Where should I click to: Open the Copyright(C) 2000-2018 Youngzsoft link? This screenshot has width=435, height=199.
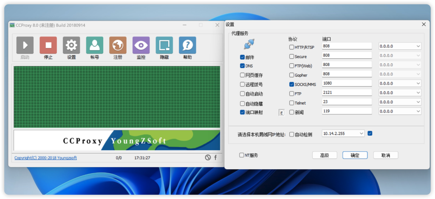tap(45, 158)
